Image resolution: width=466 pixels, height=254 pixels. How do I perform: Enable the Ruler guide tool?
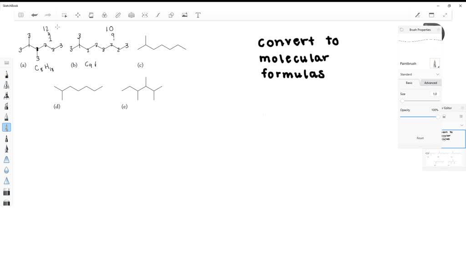pos(118,15)
